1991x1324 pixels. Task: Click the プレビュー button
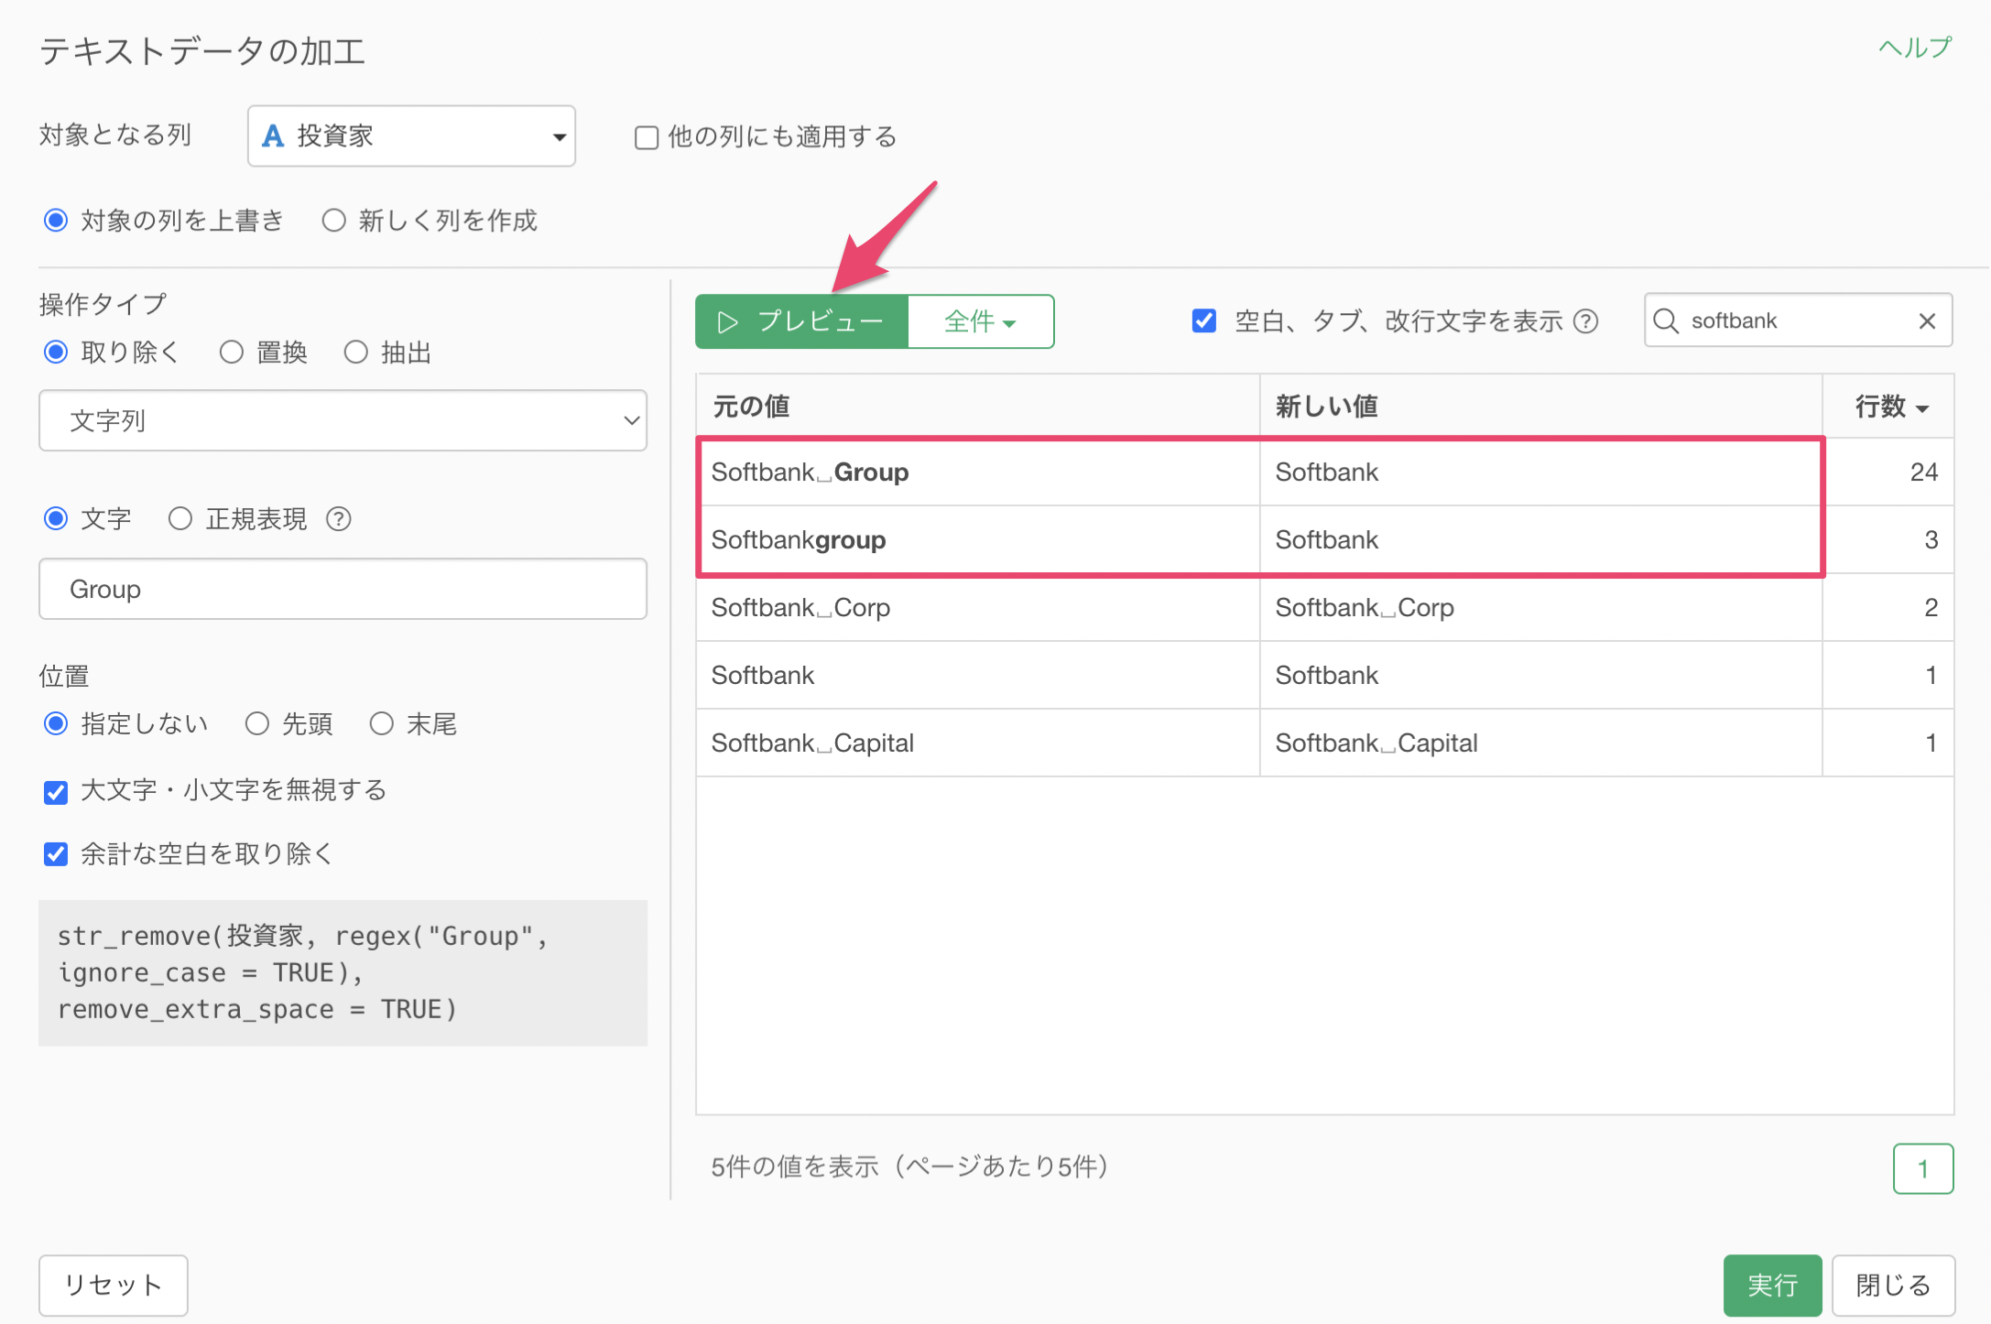(801, 321)
